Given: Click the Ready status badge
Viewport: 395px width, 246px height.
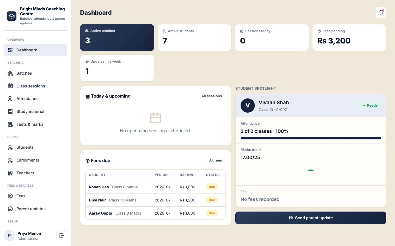Looking at the screenshot, I should pos(370,106).
